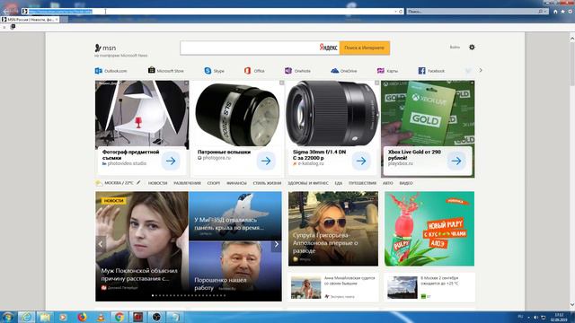Click the arrow on Sigma 30mm ad
This screenshot has height=323, width=575.
[x=361, y=161]
